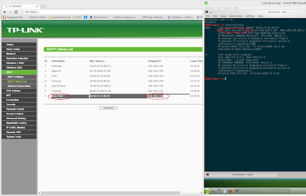Open the Flash Pacman bookmark
Image resolution: width=306 pixels, height=196 pixels.
(98, 17)
